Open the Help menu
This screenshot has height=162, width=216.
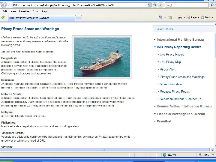coord(44,11)
